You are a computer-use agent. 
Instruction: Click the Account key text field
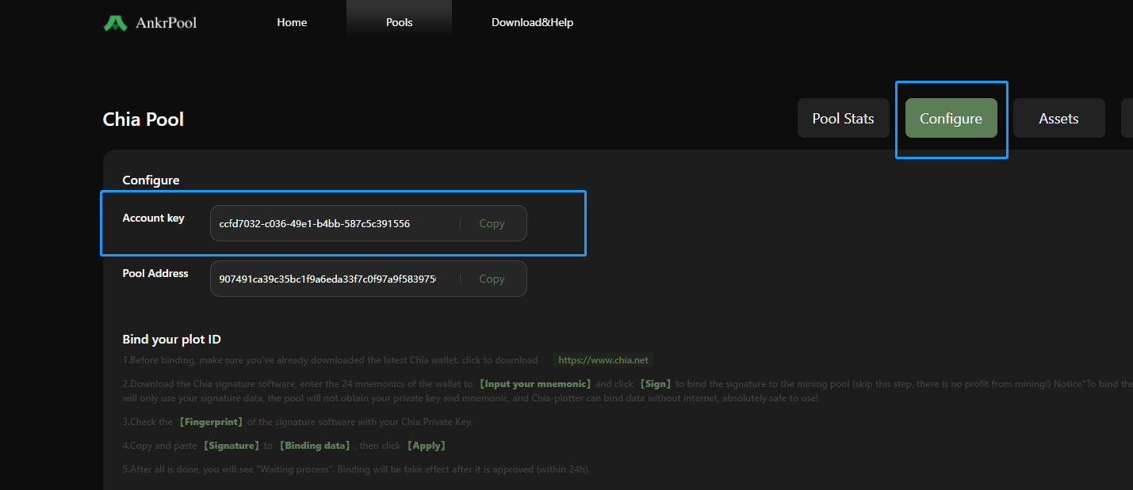[x=369, y=223]
